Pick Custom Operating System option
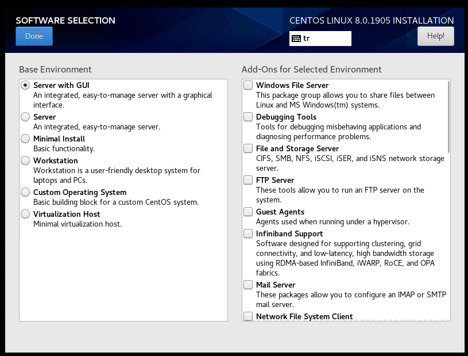Image resolution: width=468 pixels, height=356 pixels. (25, 192)
